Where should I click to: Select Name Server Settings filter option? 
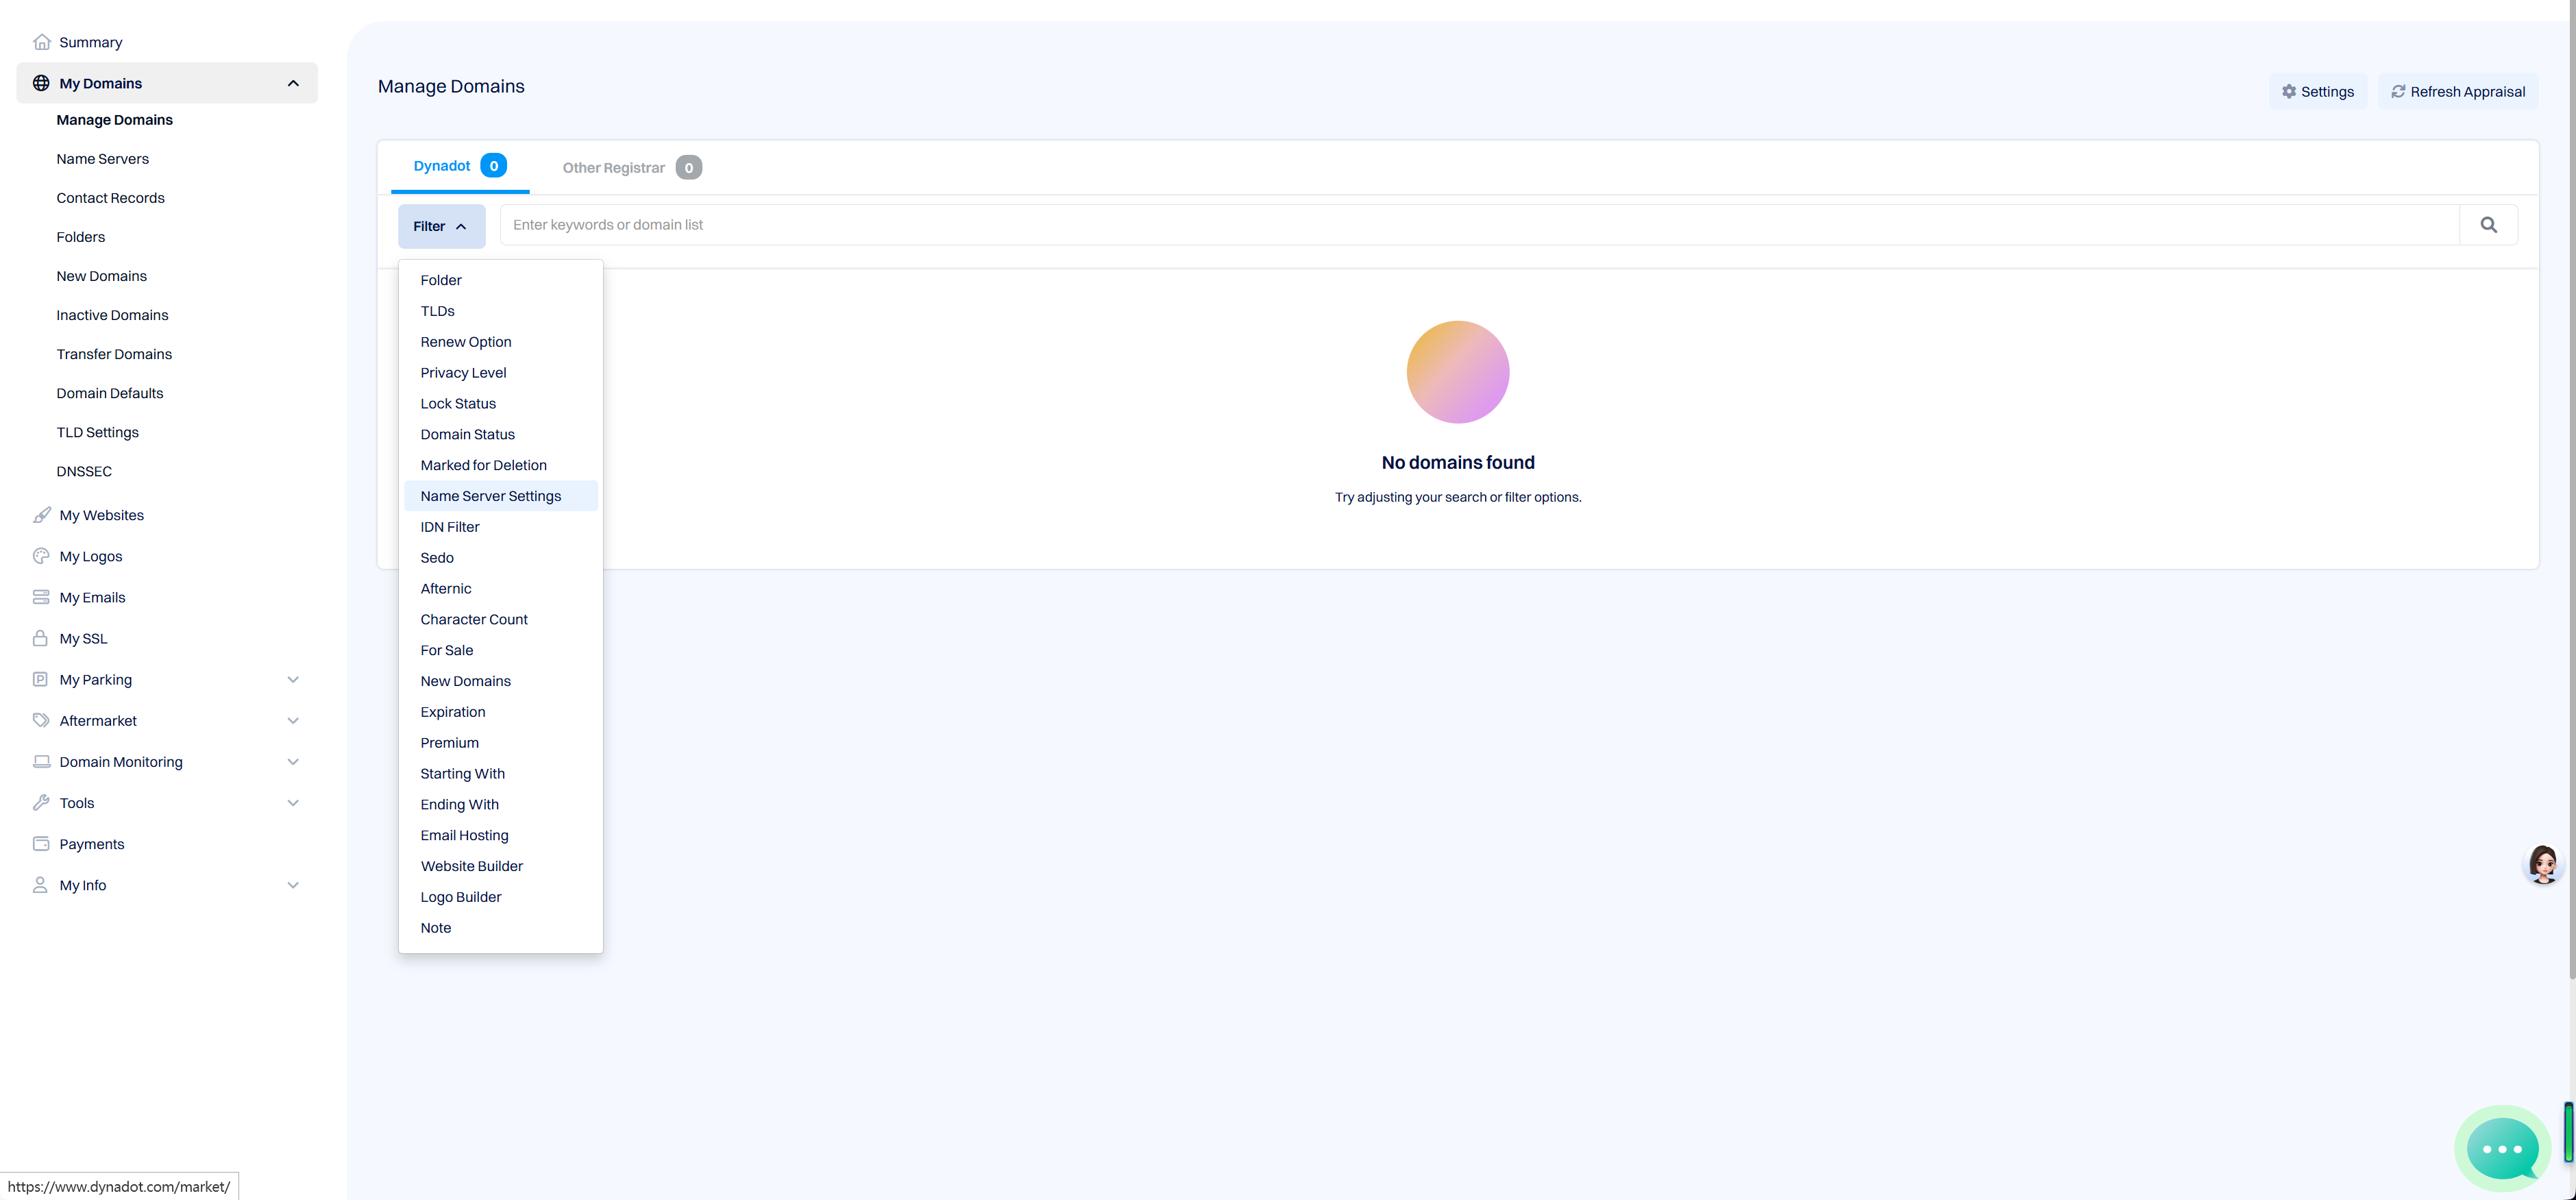[491, 496]
